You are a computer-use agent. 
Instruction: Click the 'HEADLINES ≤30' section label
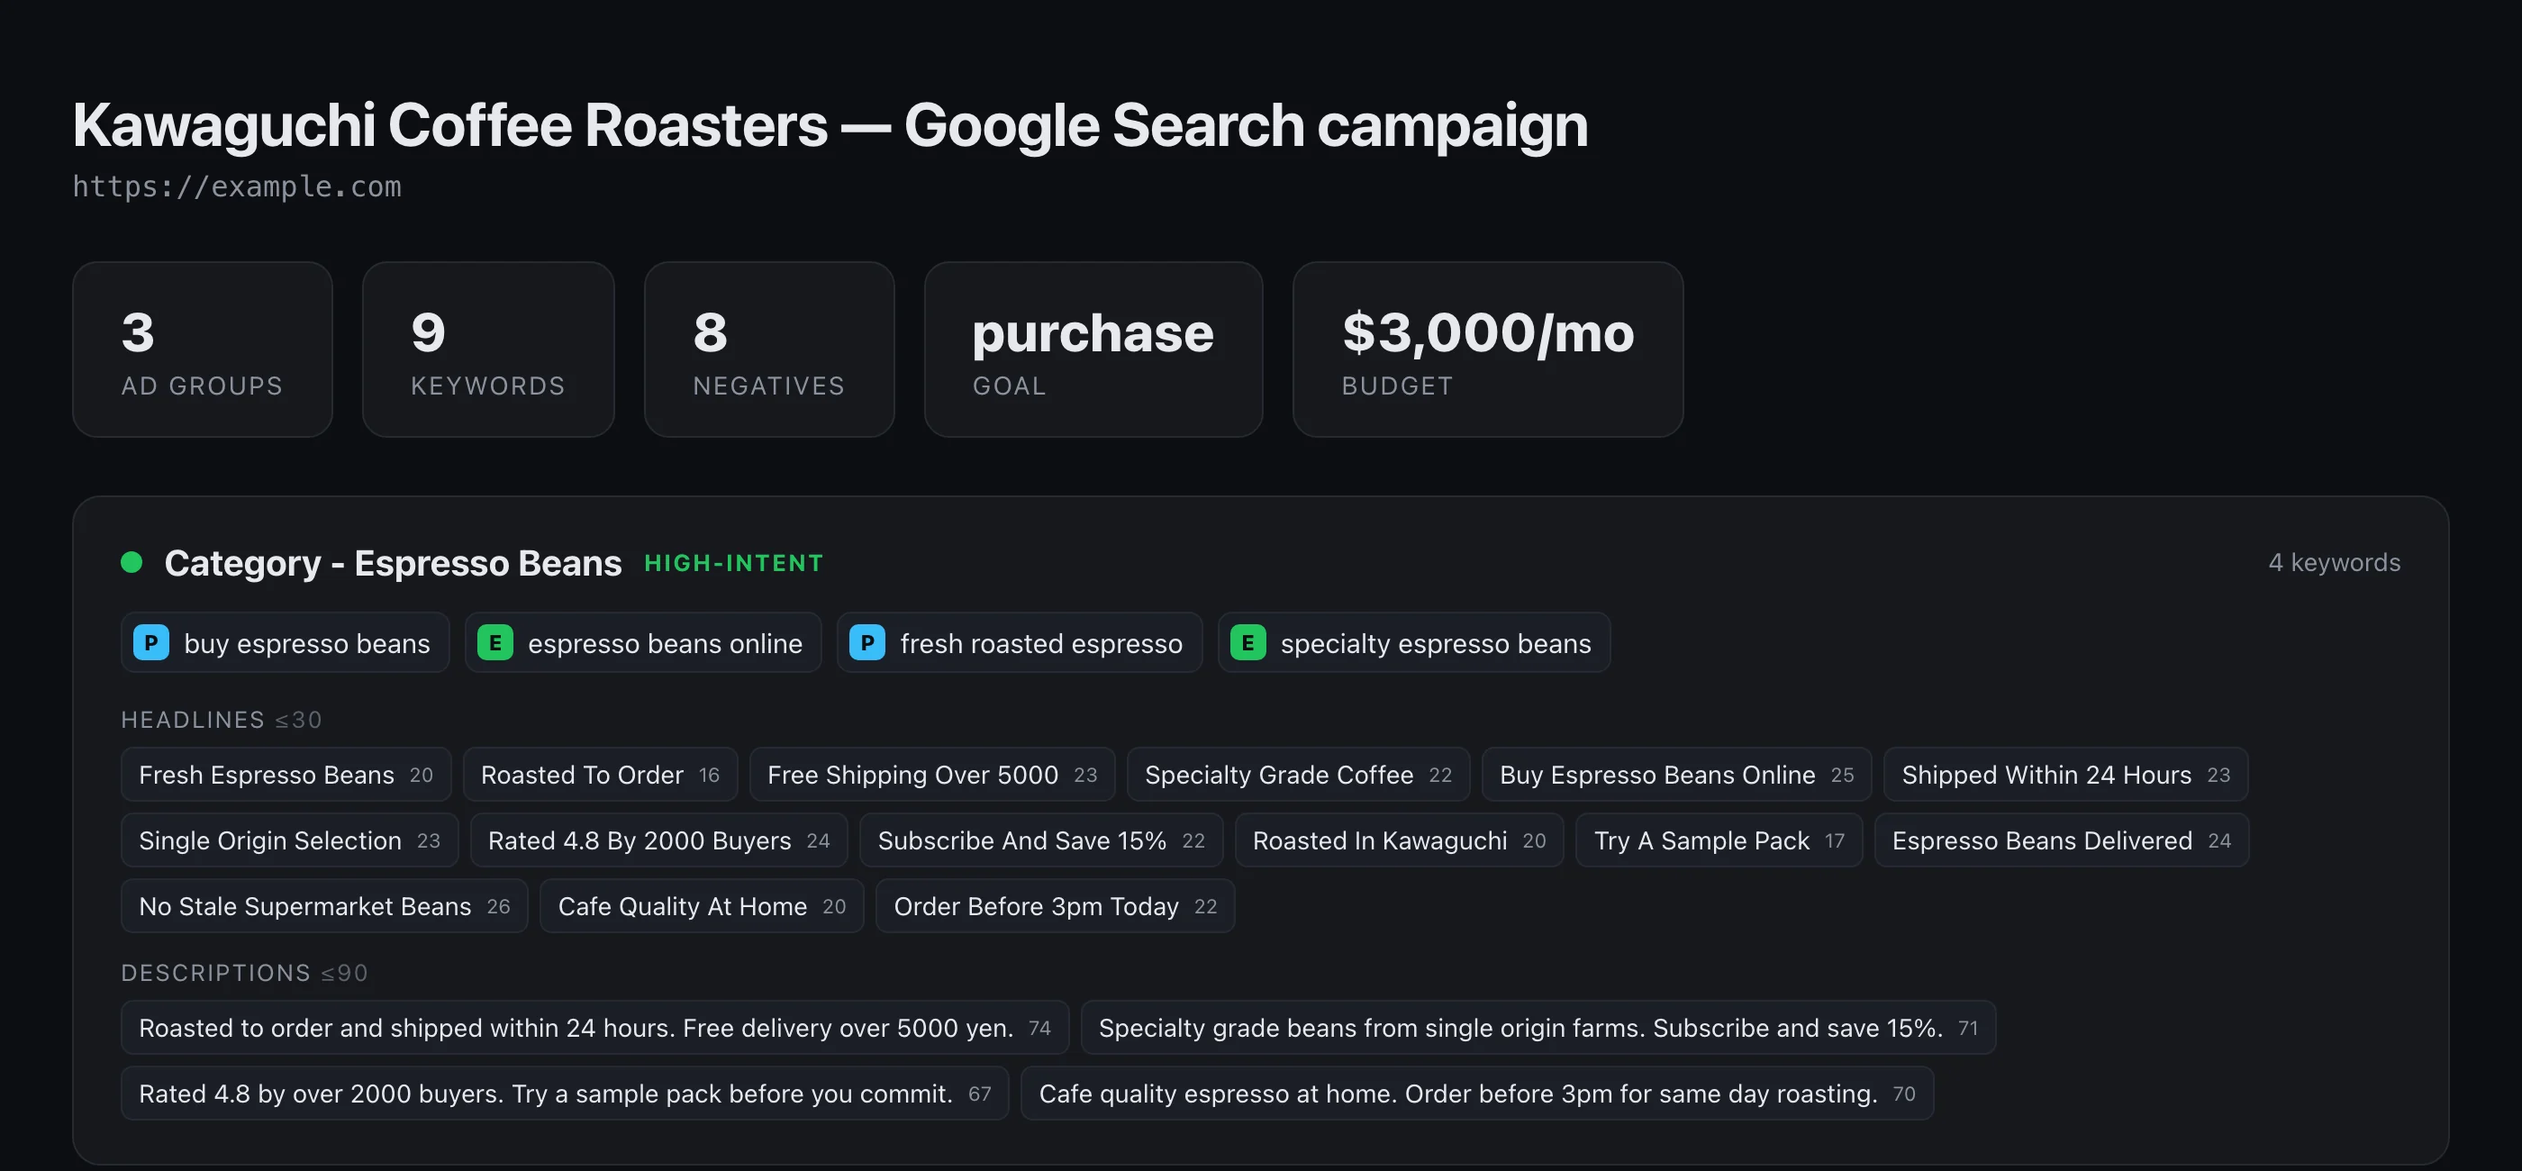[x=222, y=720]
